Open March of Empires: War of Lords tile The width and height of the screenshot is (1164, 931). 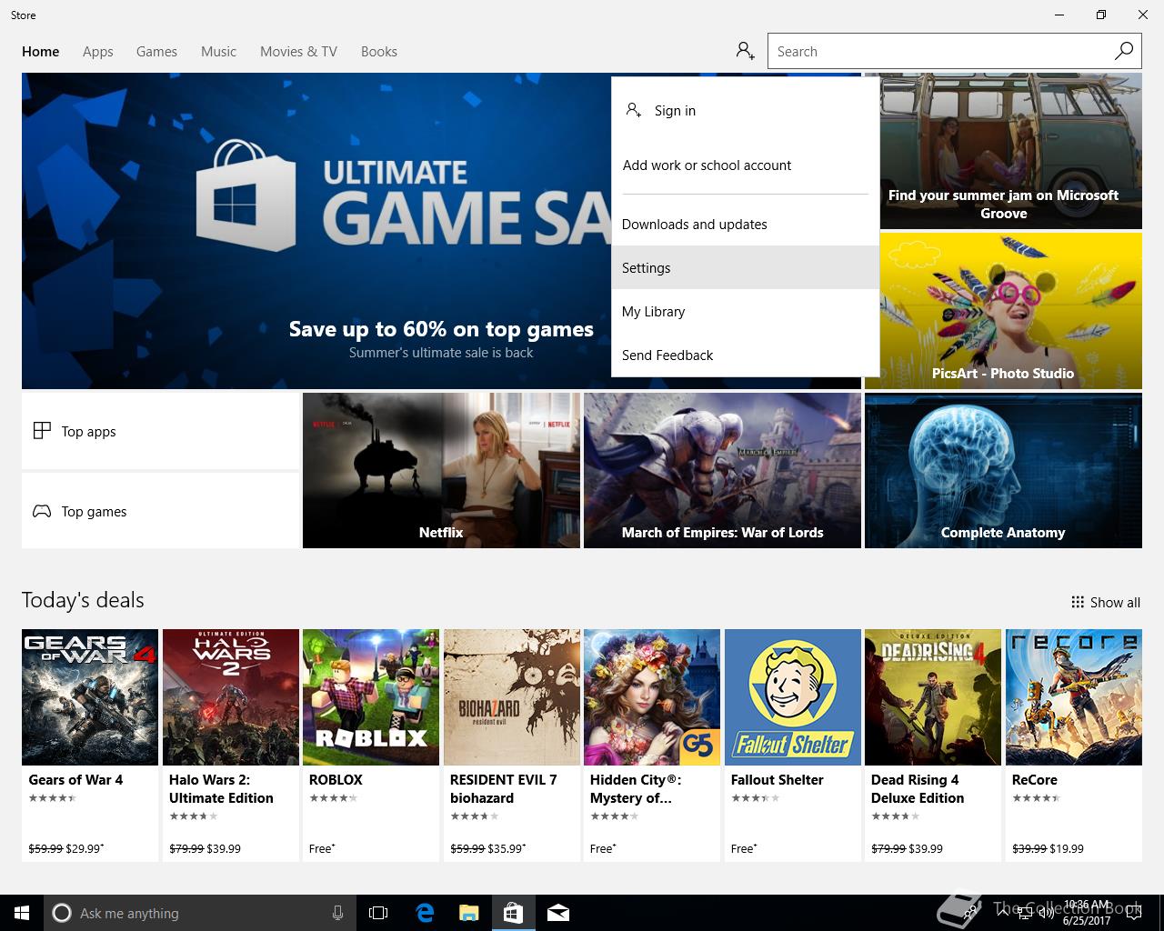click(x=722, y=470)
